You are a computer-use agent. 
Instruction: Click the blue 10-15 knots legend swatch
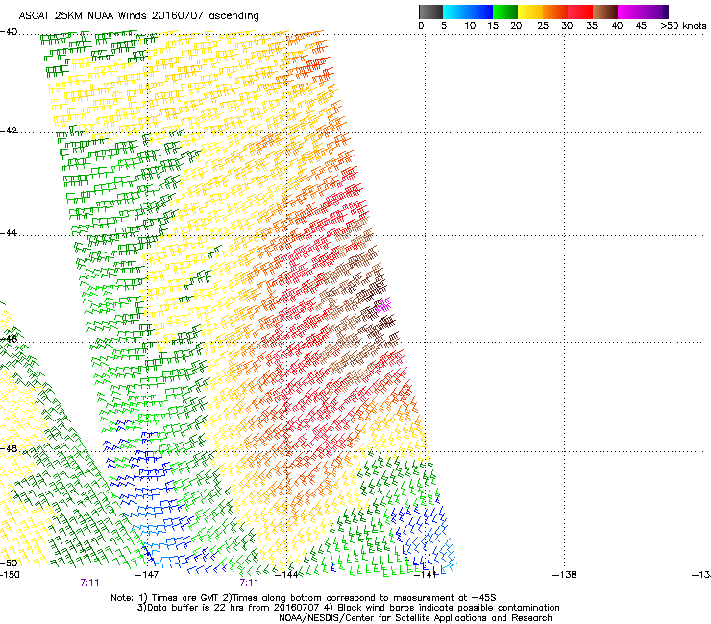point(480,12)
